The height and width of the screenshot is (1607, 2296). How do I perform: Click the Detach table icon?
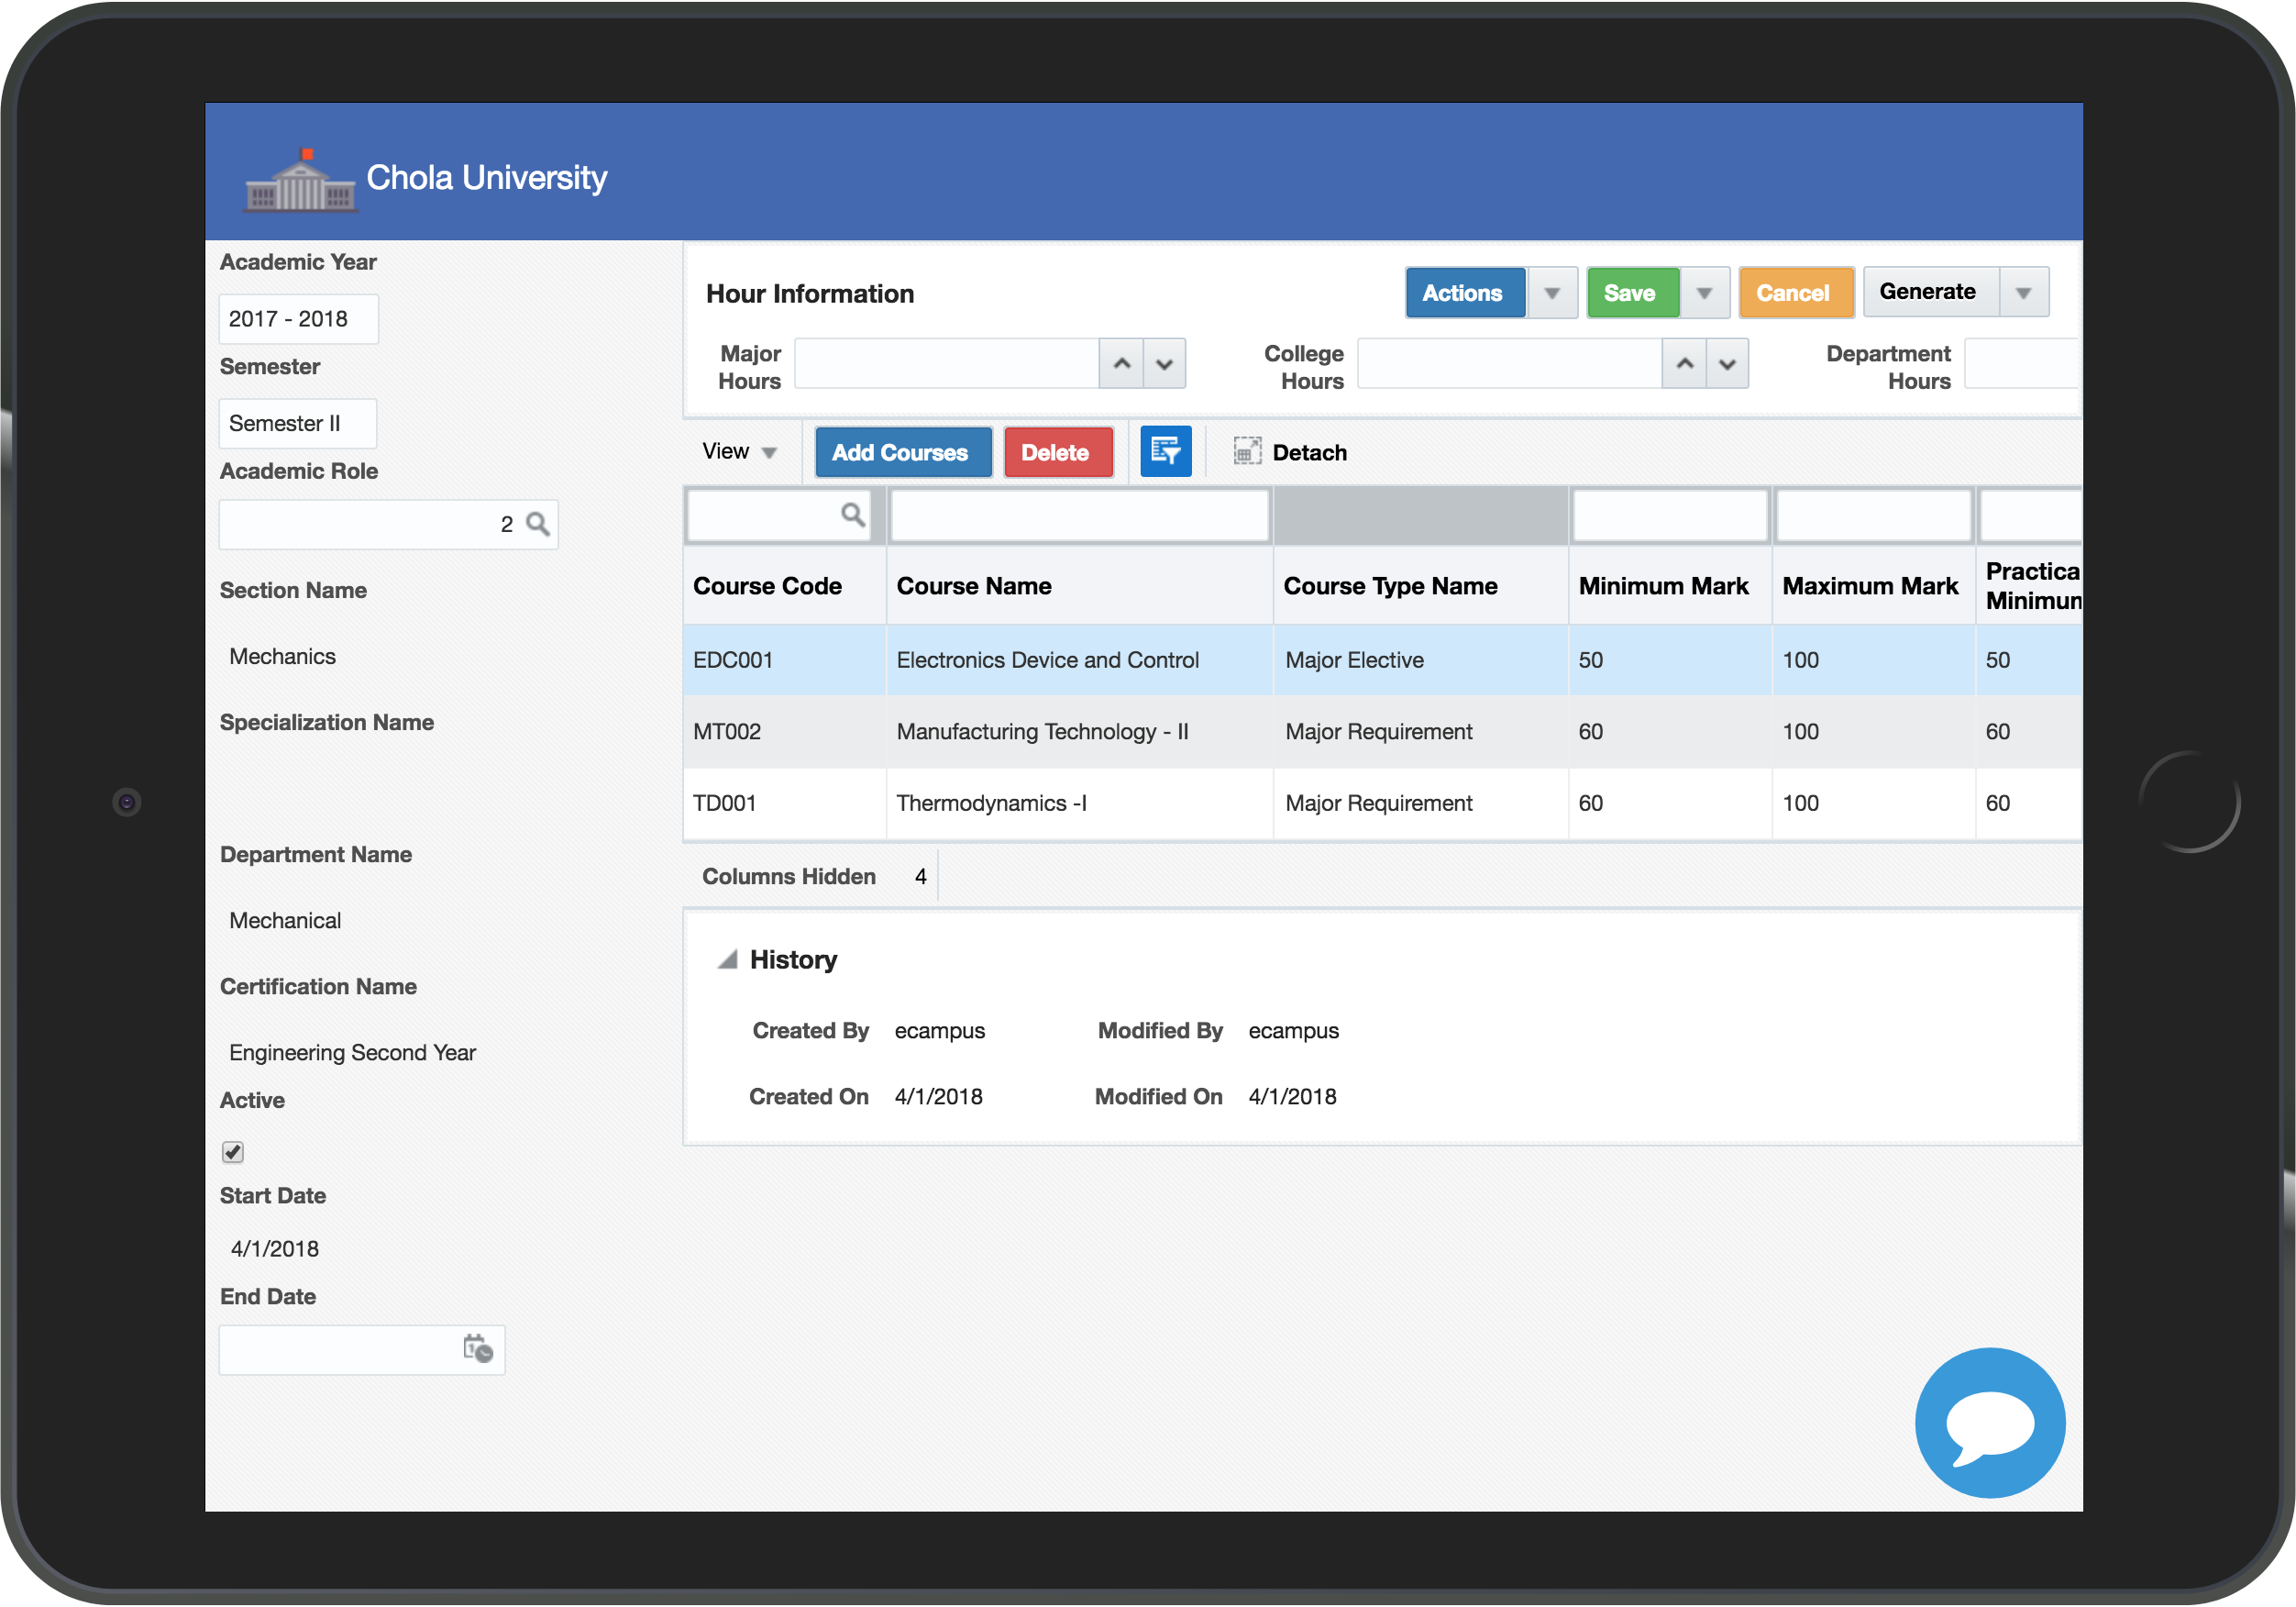tap(1246, 452)
